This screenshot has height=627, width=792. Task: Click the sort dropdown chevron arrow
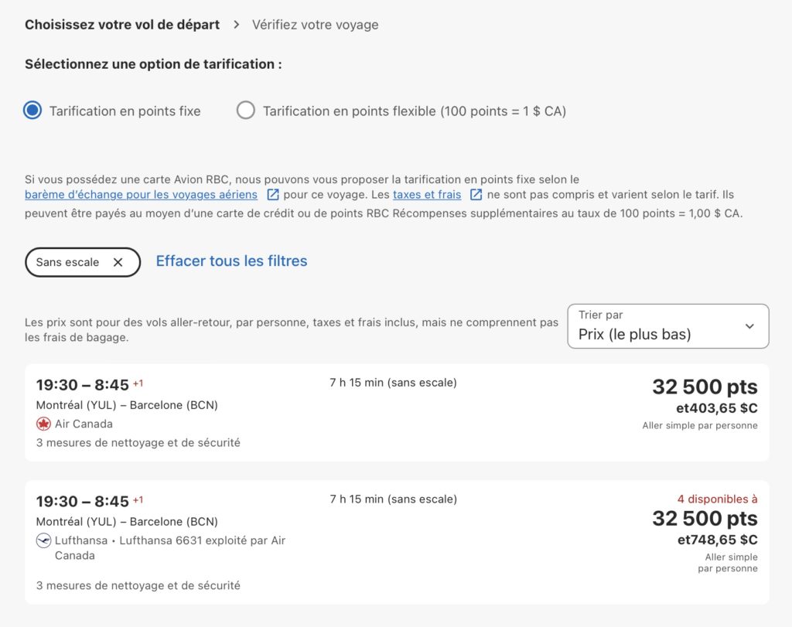point(749,326)
